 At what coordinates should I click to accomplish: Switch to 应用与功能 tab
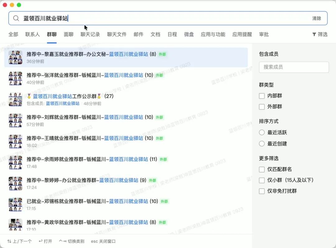213,34
